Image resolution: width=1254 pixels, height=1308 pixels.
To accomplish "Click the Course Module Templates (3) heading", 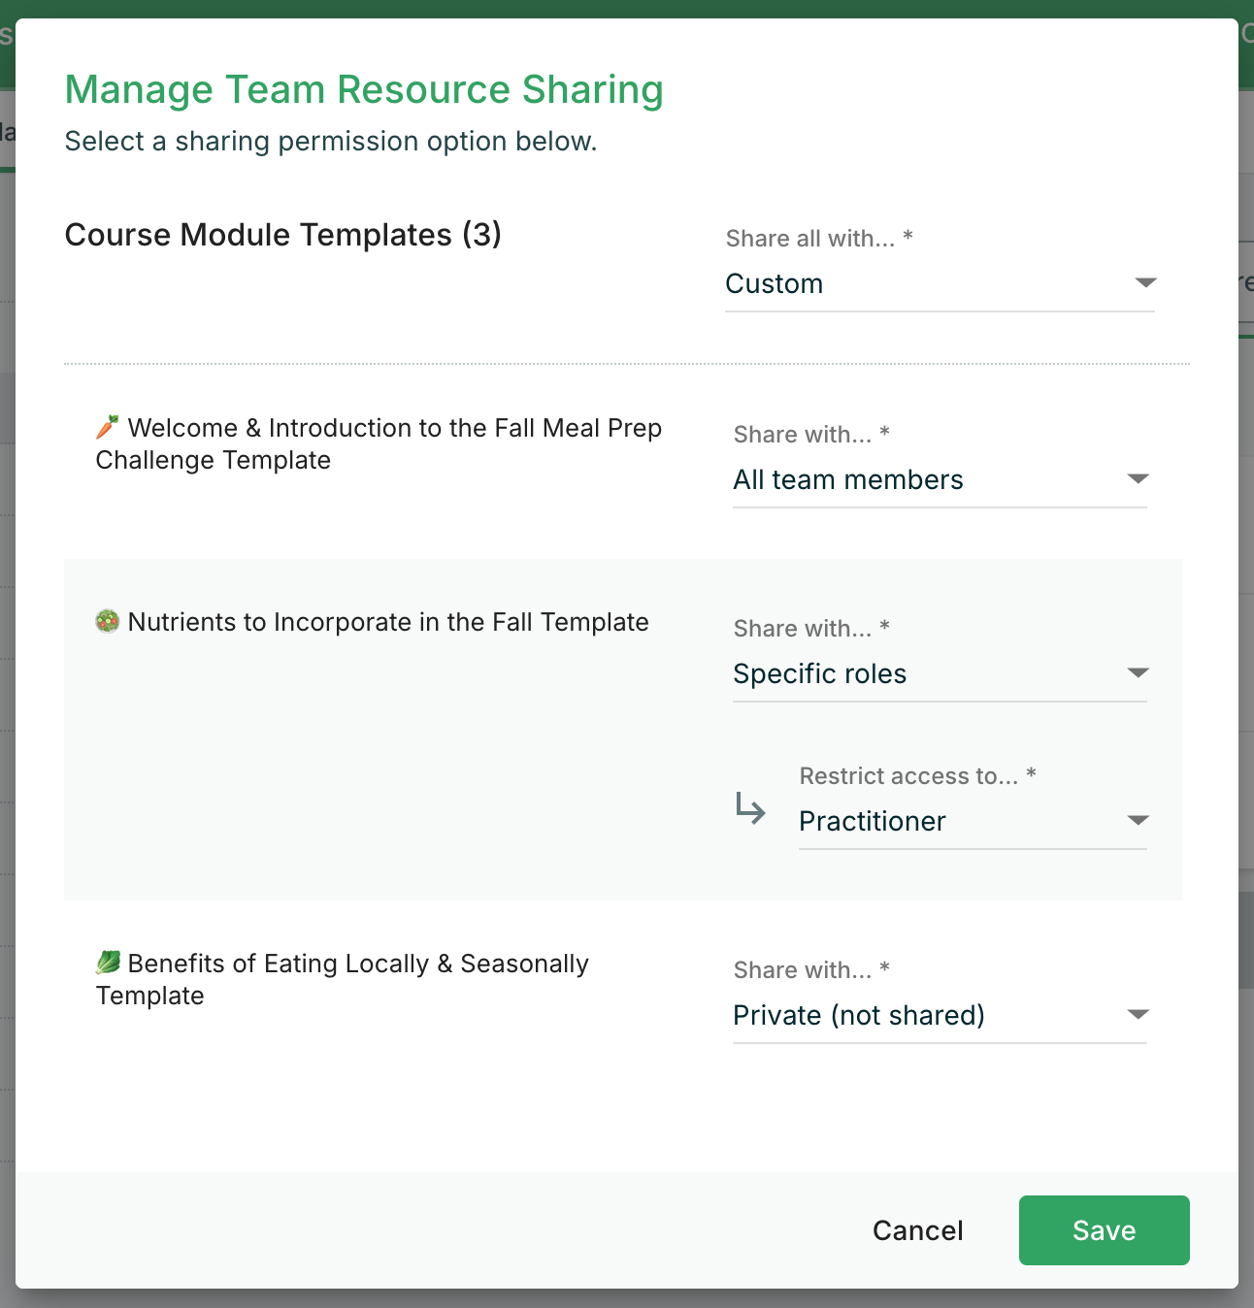I will pyautogui.click(x=282, y=235).
